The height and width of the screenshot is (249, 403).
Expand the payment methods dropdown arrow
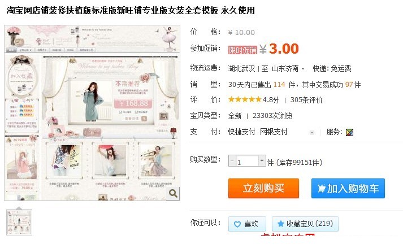pos(312,133)
